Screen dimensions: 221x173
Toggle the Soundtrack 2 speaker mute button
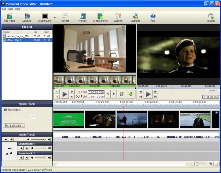[x=27, y=158]
